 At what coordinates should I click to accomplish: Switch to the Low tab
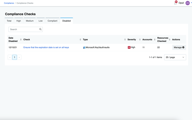(40, 21)
